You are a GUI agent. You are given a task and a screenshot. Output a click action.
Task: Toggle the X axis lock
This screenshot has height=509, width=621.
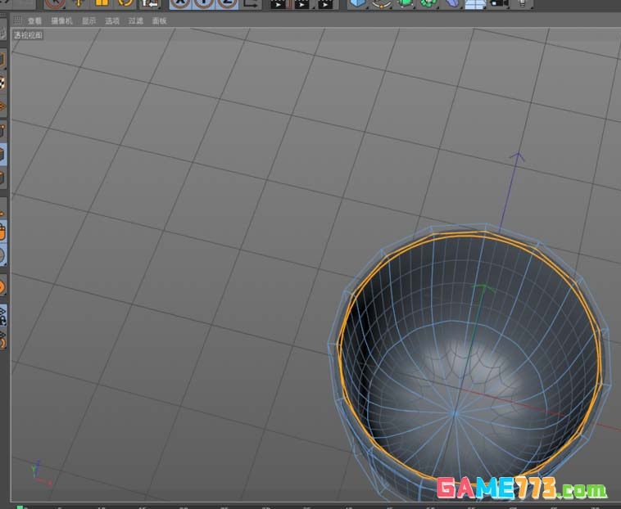click(x=180, y=3)
